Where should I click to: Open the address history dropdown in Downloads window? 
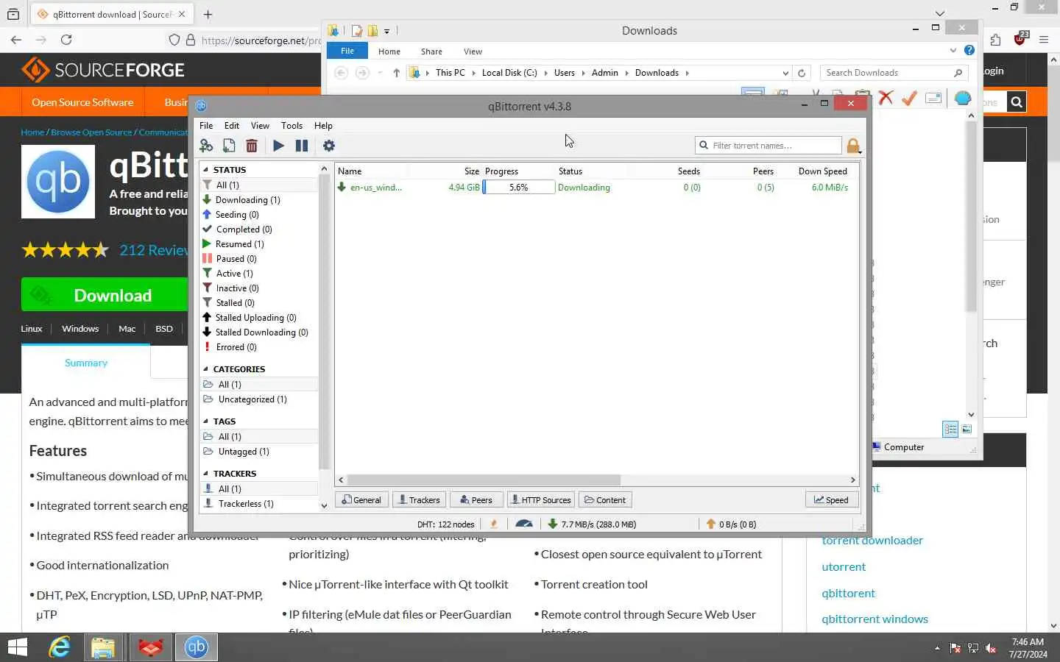785,73
